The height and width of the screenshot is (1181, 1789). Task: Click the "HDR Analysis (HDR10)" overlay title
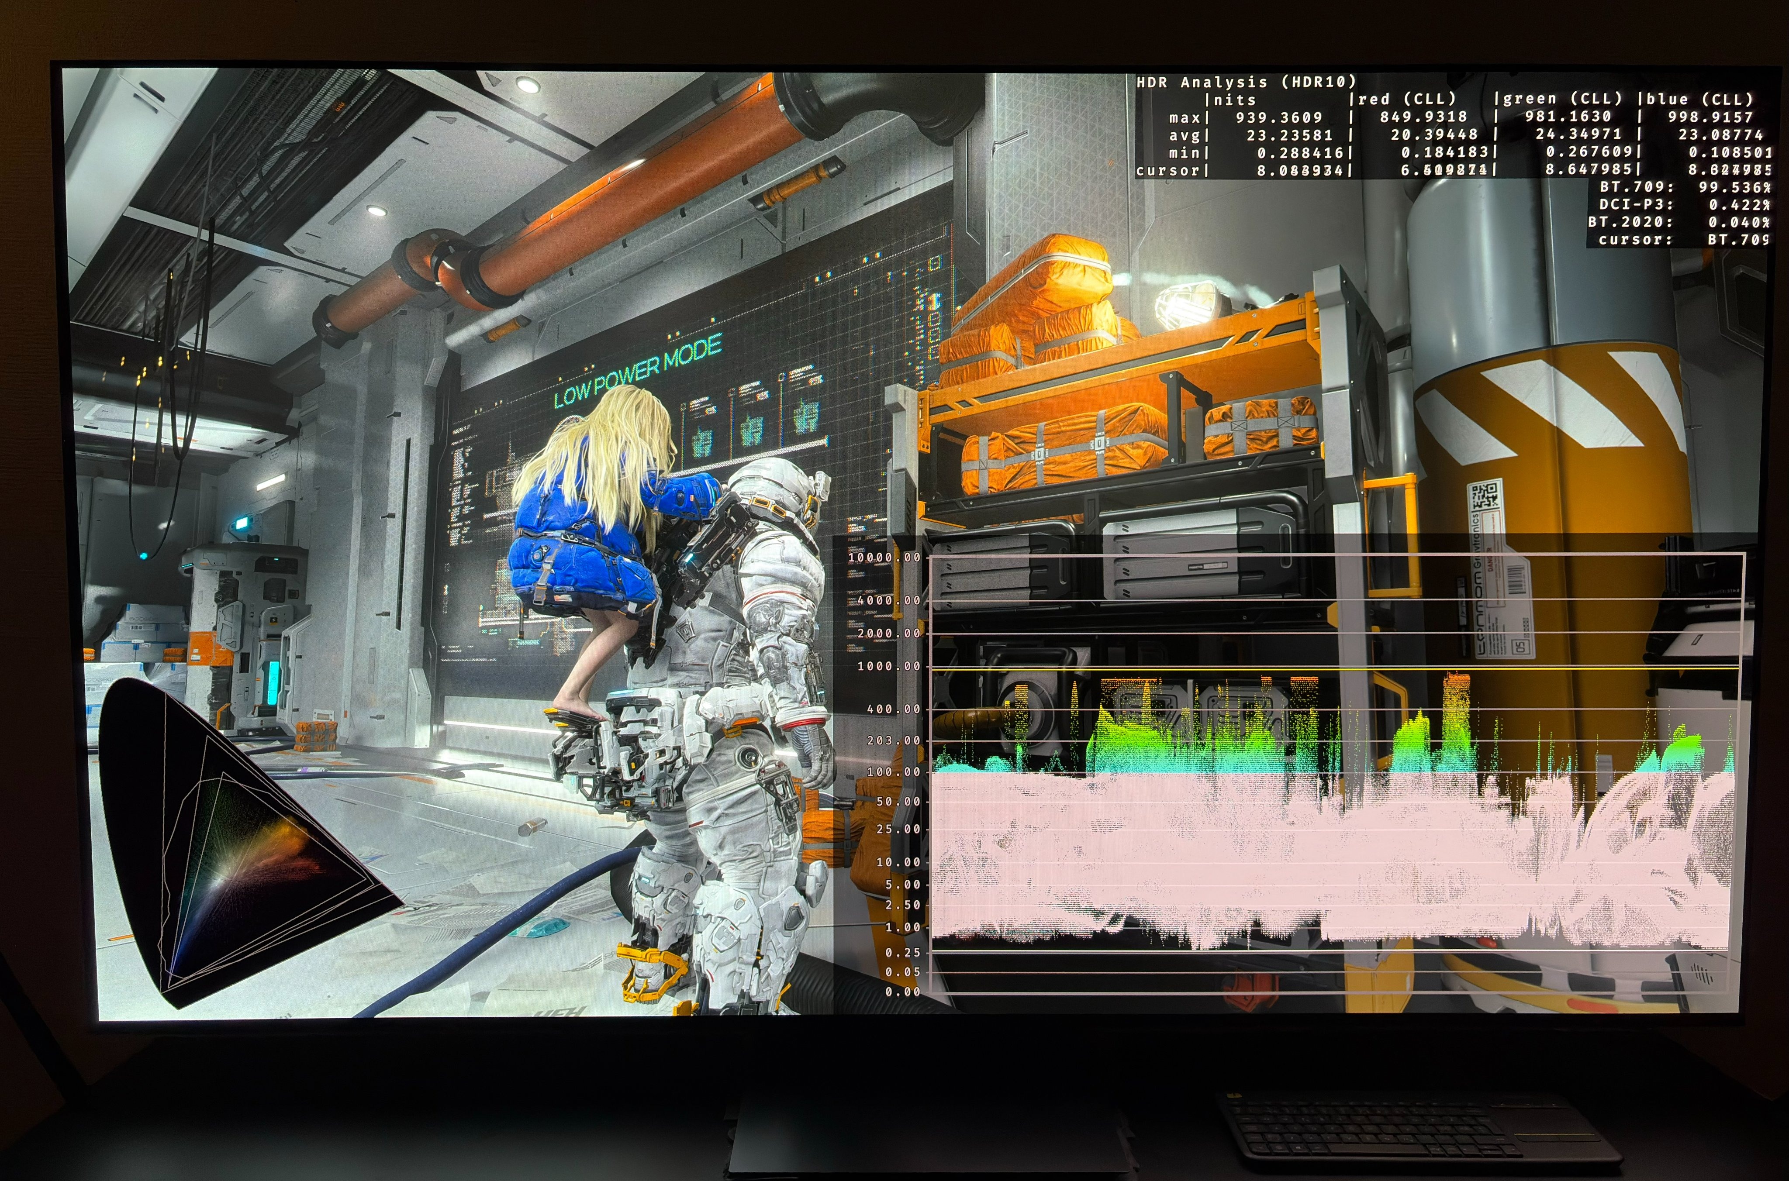1246,82
